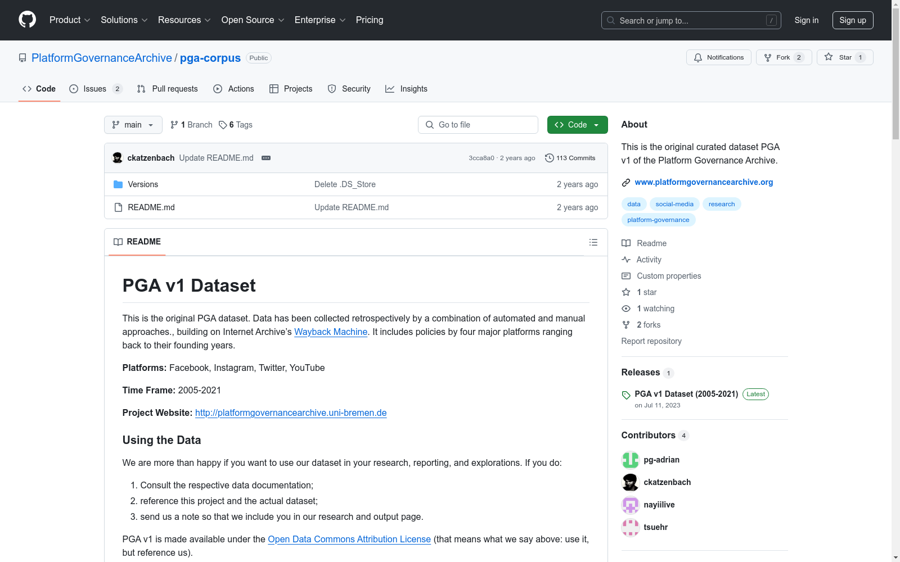900x562 pixels.
Task: Open the Insights tab
Action: (406, 89)
